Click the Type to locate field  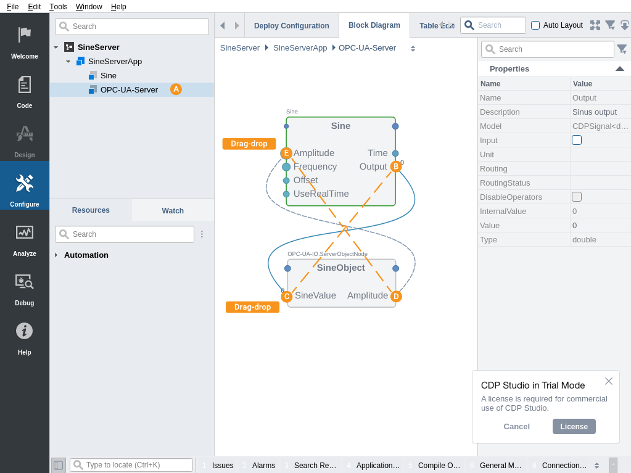tap(137, 465)
